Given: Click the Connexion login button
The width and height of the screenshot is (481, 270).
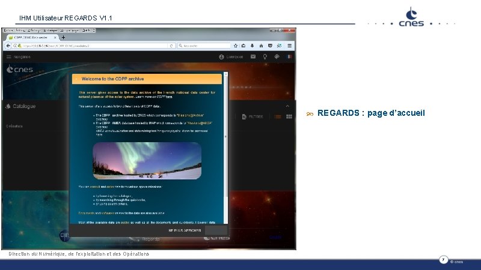Looking at the screenshot, I should tap(231, 57).
